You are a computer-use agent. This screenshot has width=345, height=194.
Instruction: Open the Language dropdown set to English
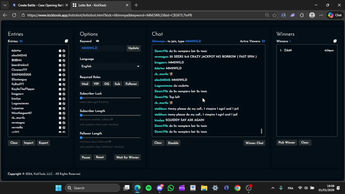click(x=110, y=66)
